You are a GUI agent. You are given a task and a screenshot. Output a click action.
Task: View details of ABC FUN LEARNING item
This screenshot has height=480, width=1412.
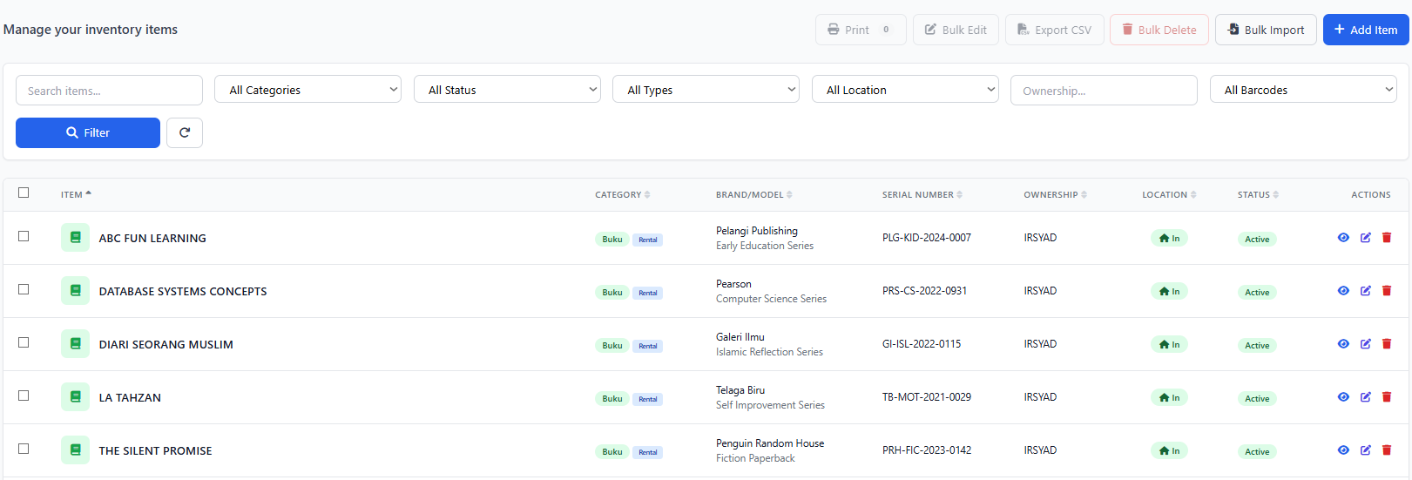1343,238
